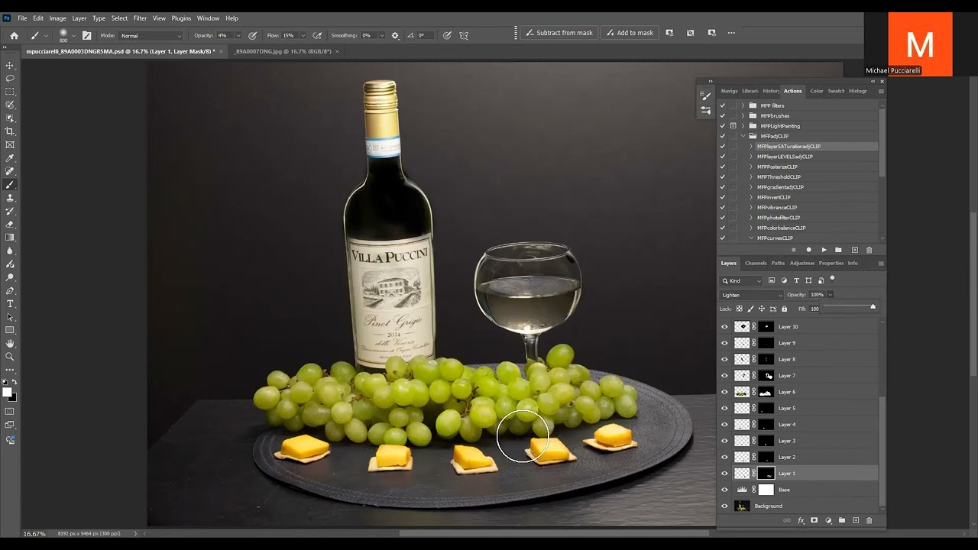
Task: Add layer style fx icon
Action: tap(801, 520)
